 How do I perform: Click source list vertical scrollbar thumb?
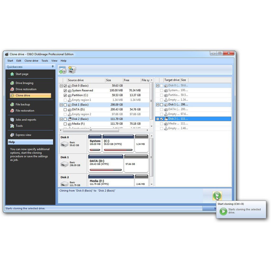tap(151, 101)
